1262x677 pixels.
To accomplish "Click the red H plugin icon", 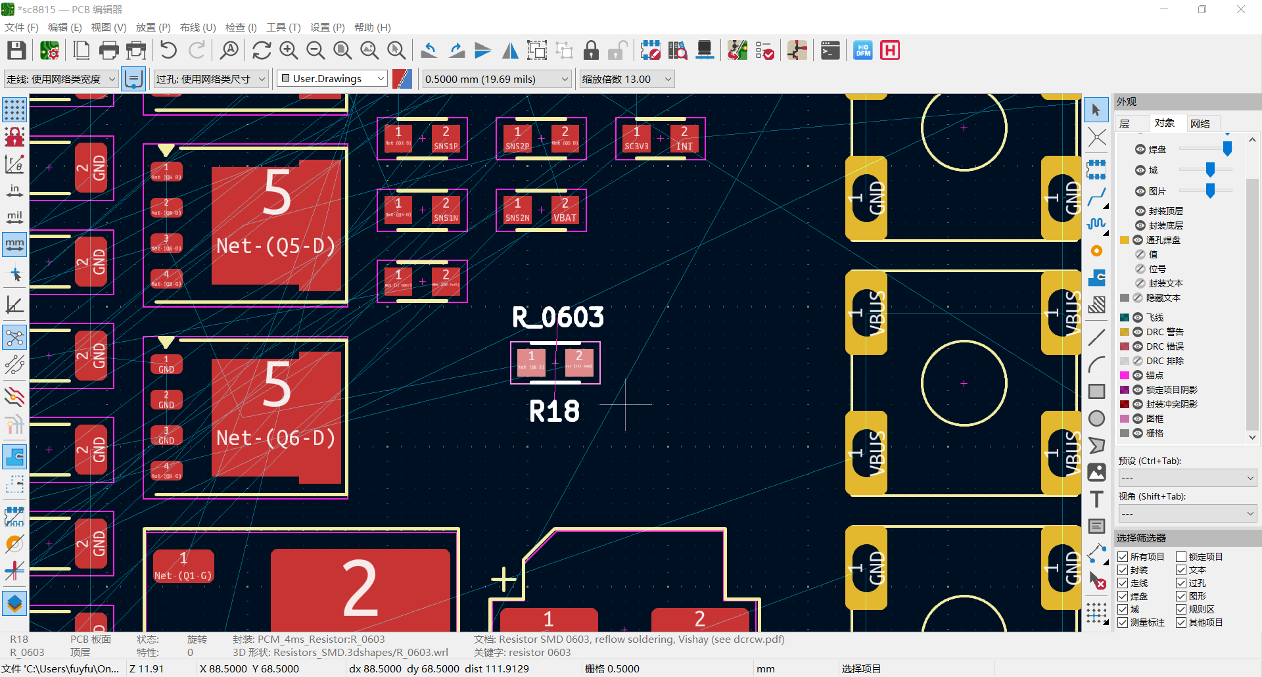I will click(x=890, y=51).
